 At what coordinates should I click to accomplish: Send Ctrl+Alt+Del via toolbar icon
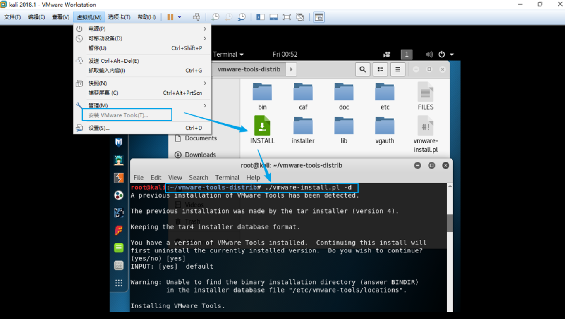(x=196, y=17)
